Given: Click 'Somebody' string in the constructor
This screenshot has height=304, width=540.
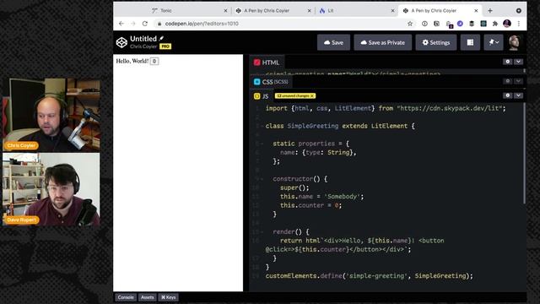Looking at the screenshot, I should coord(342,197).
